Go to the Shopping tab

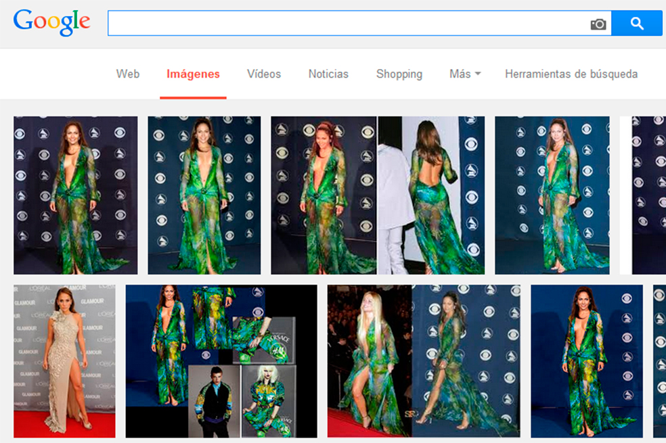tap(399, 74)
